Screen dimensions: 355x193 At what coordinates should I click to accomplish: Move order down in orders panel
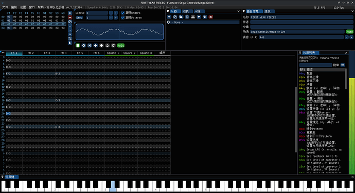[x=70, y=30]
